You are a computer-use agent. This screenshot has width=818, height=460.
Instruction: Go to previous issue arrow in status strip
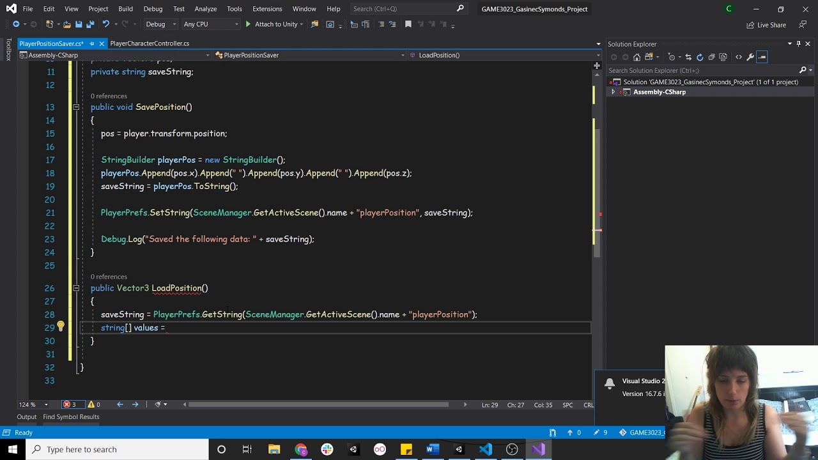click(120, 404)
